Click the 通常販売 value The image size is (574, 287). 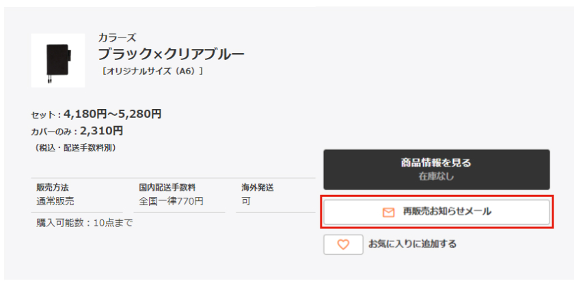tap(55, 201)
